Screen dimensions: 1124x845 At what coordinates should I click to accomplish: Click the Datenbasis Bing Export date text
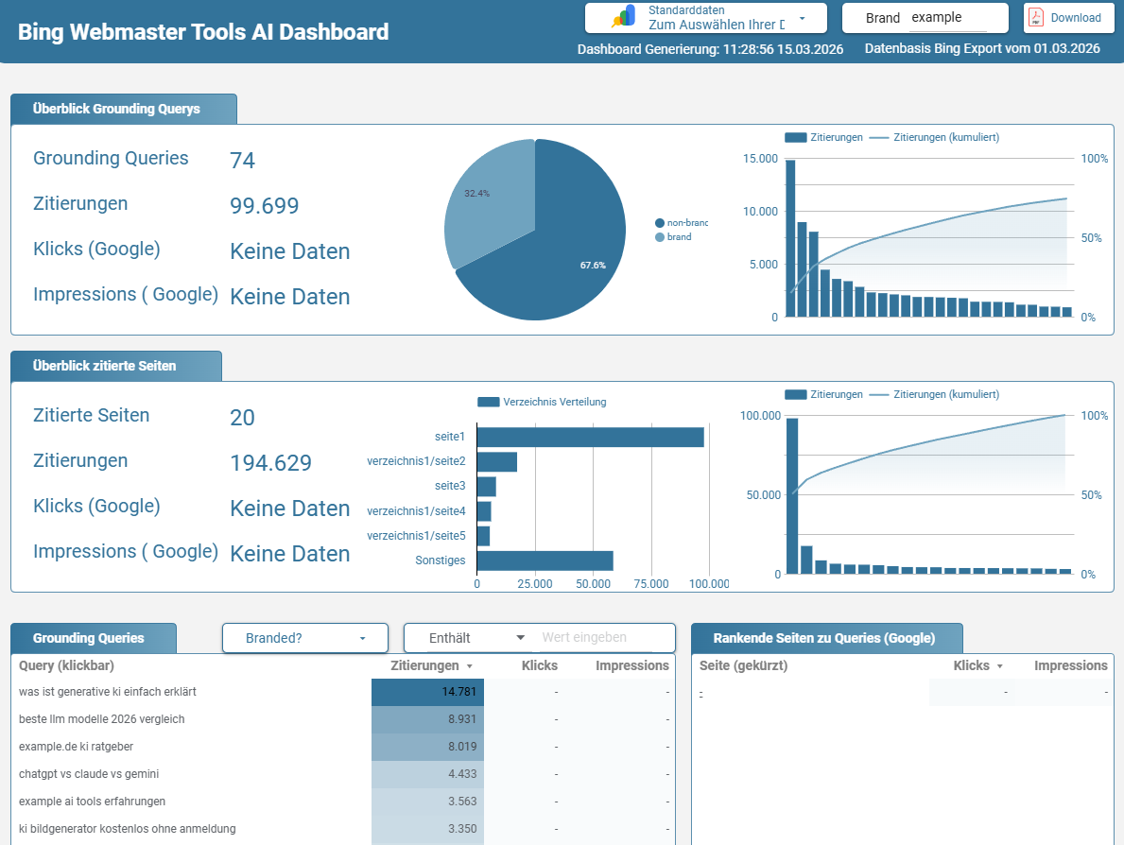point(982,49)
